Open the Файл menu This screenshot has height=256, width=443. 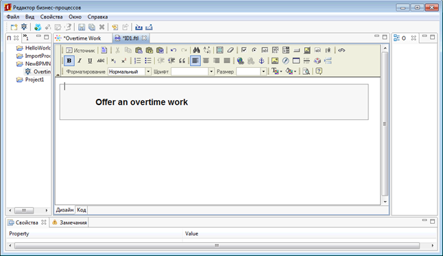point(13,16)
